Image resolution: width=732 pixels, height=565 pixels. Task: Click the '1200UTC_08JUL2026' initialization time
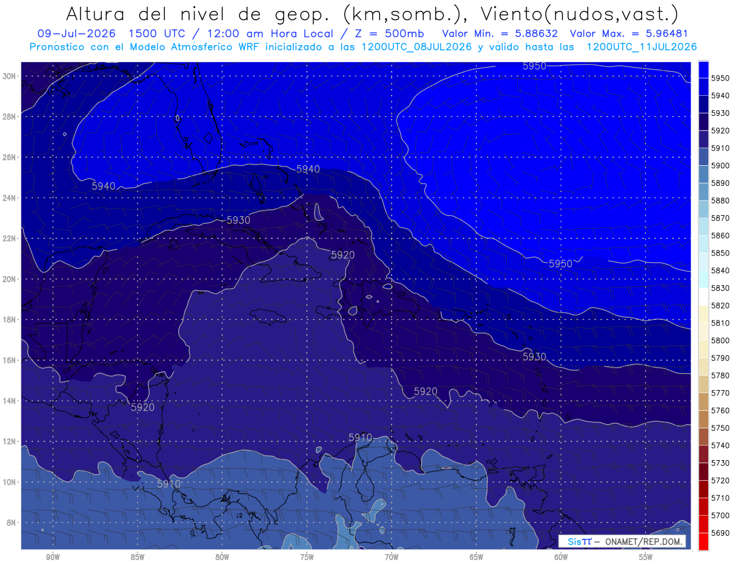pos(417,46)
